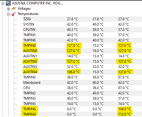
Task: Select the CPUTIN sensor label
Action: (29, 30)
